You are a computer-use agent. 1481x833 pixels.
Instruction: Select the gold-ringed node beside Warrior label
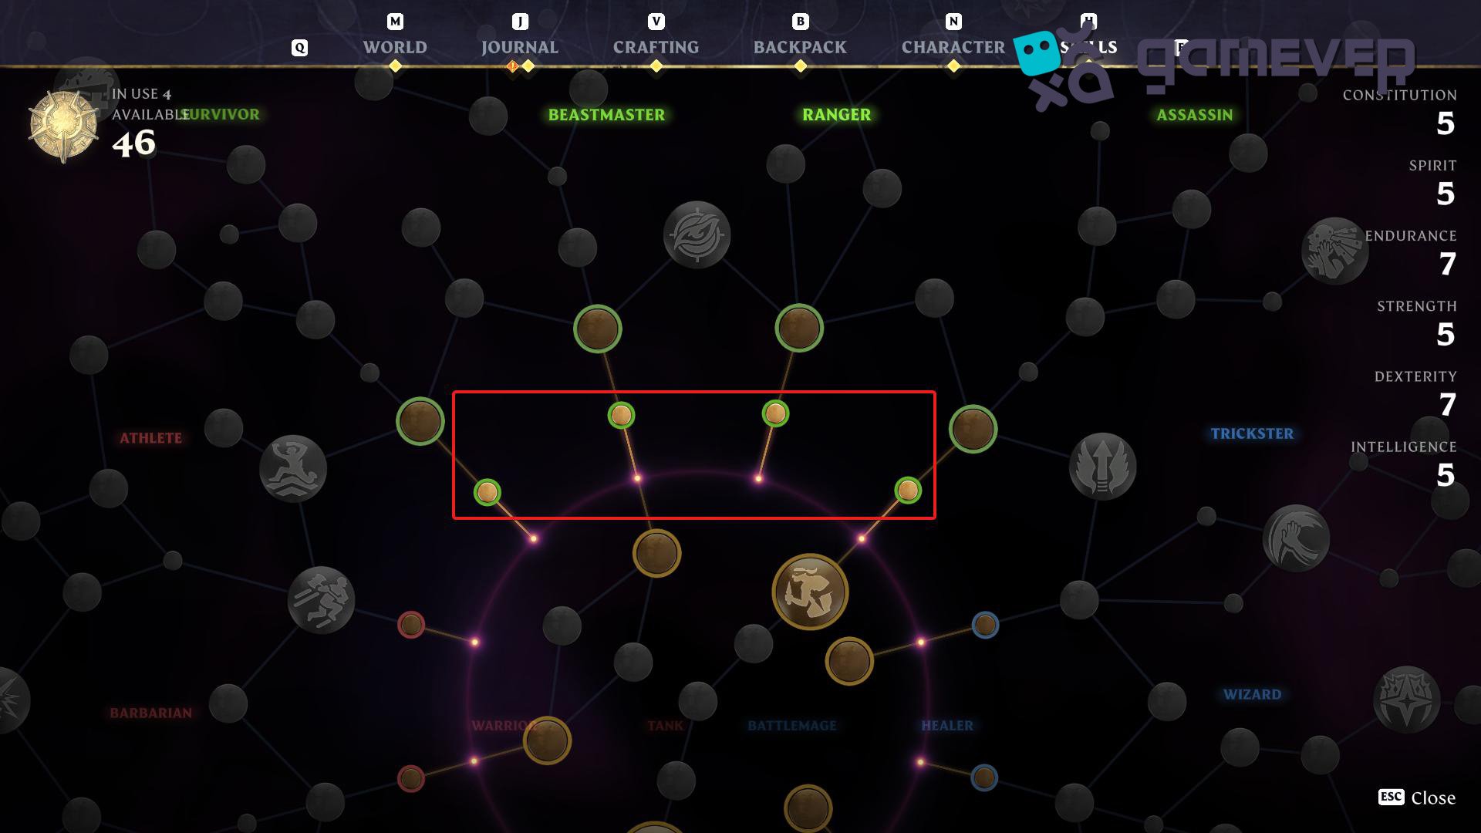pos(547,740)
